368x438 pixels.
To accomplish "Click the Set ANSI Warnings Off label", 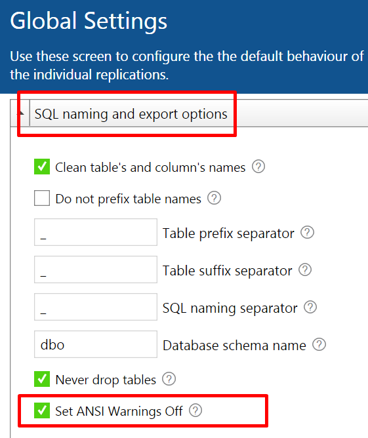I will (119, 411).
